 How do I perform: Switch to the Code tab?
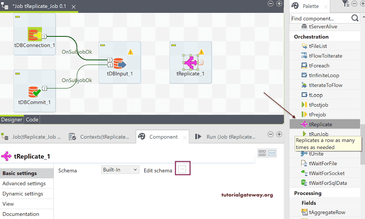click(32, 119)
